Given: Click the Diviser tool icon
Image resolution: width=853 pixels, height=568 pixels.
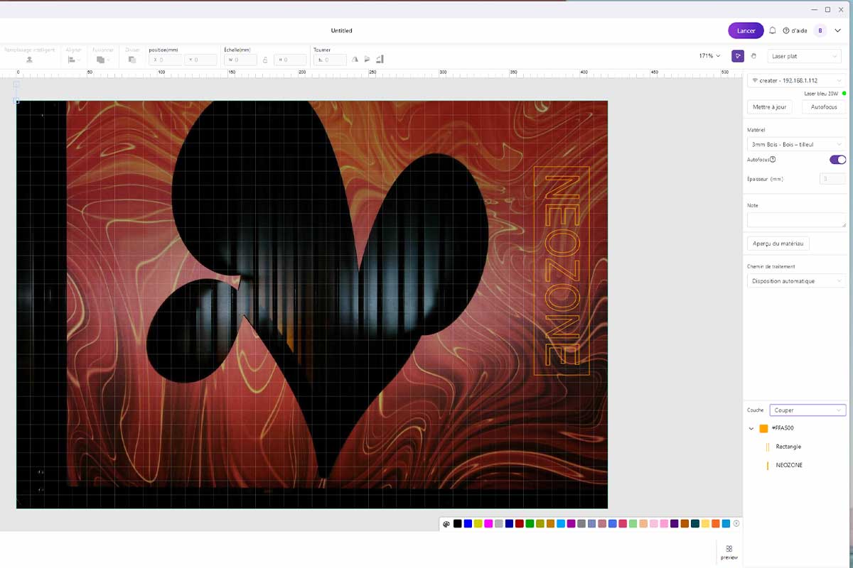Looking at the screenshot, I should coord(132,60).
